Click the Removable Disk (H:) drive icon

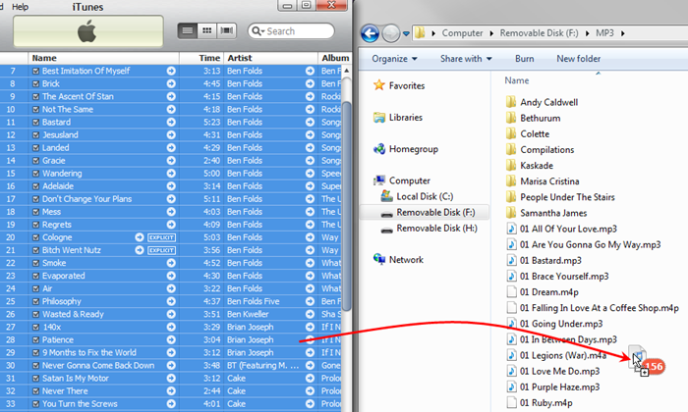(x=386, y=229)
